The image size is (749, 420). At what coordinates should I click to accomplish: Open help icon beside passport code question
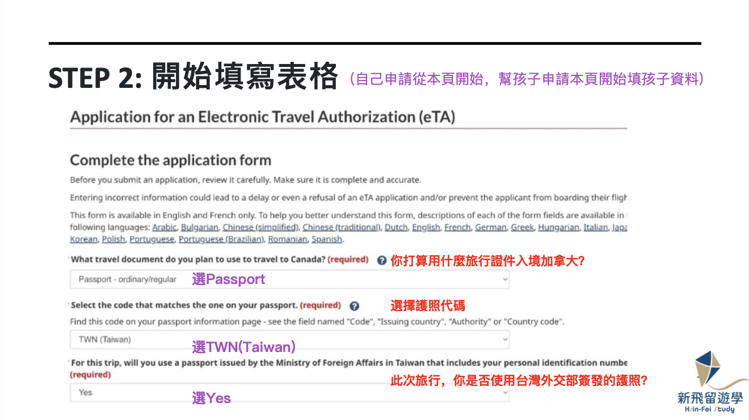[355, 306]
